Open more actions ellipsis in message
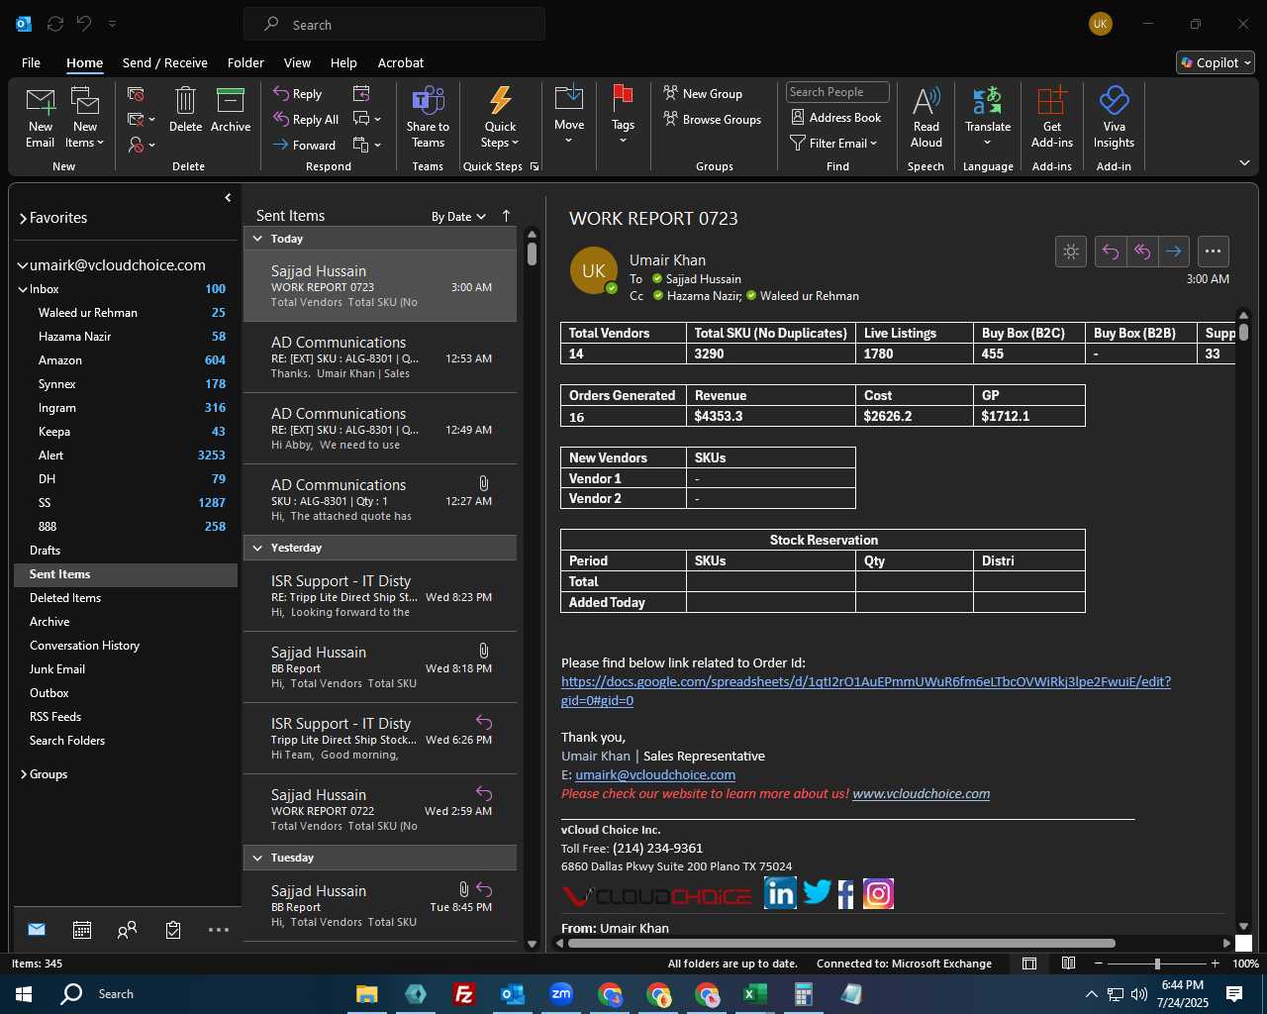Image resolution: width=1267 pixels, height=1014 pixels. click(1214, 252)
